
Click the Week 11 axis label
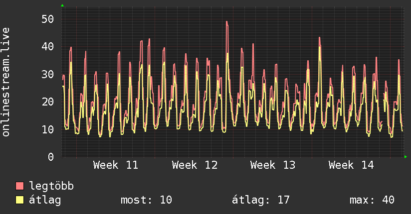(116, 165)
